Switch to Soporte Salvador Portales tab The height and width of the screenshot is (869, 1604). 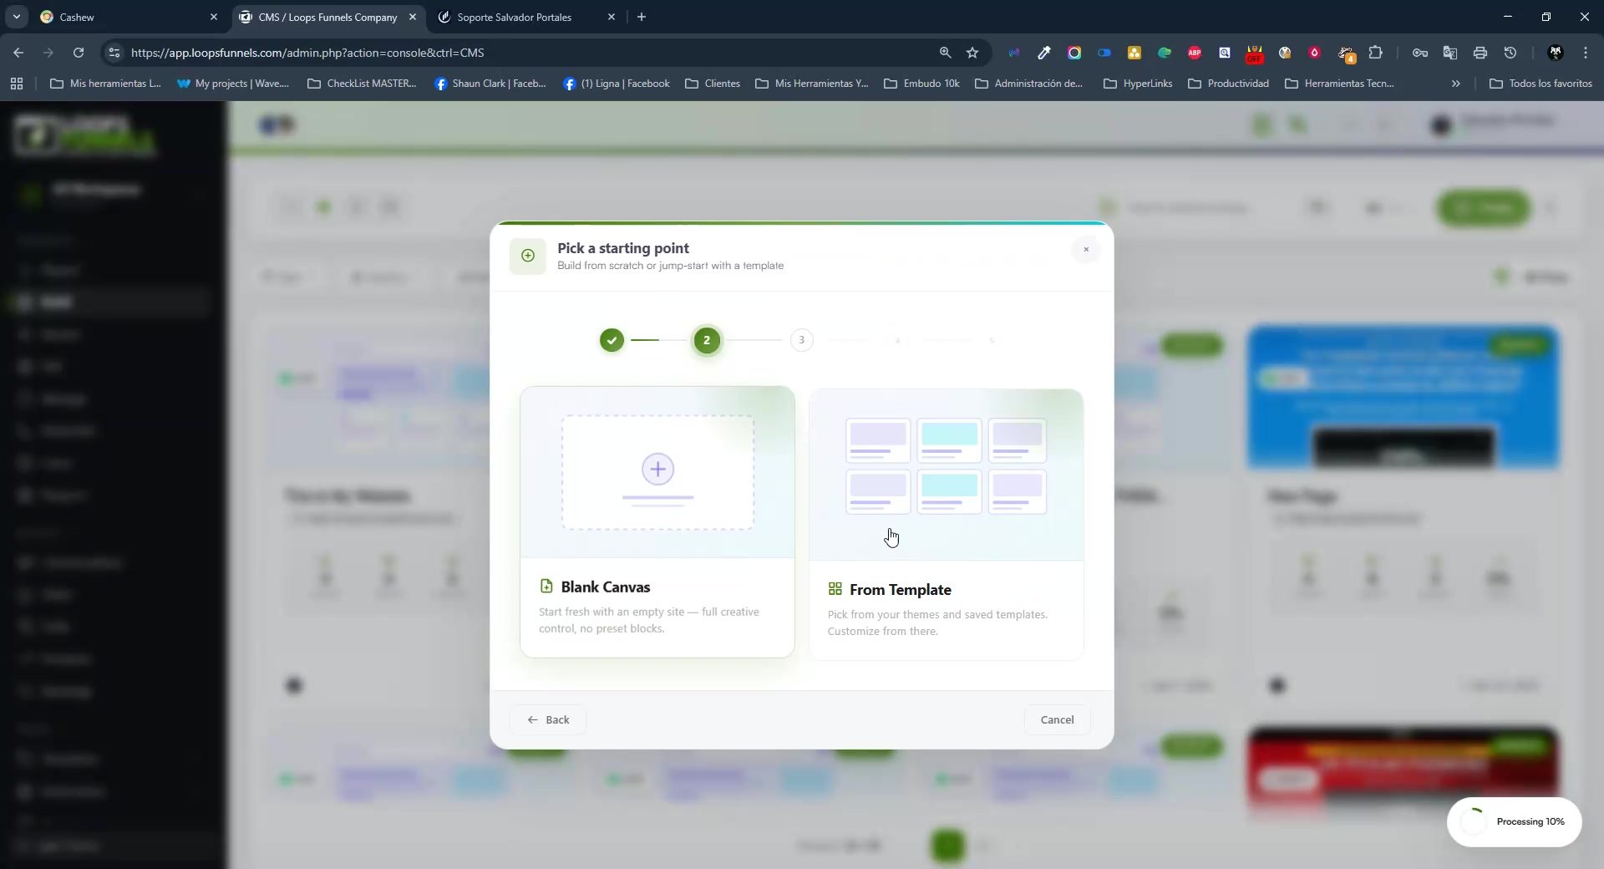click(x=527, y=17)
